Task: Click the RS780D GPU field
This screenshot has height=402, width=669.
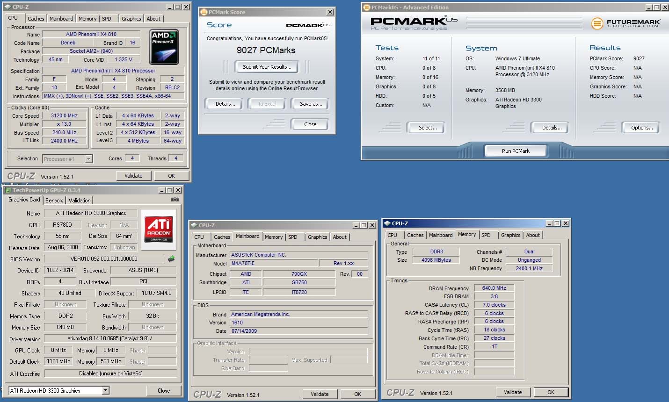Action: click(x=62, y=225)
